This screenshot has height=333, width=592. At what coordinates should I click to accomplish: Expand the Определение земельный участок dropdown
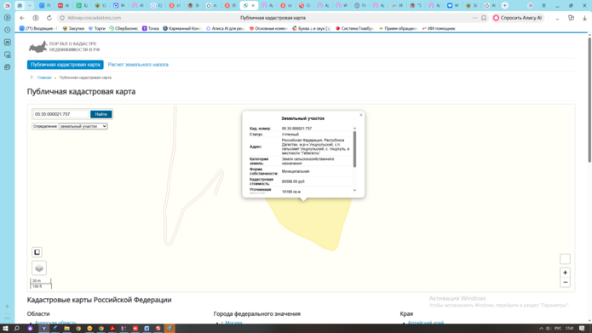pos(83,126)
